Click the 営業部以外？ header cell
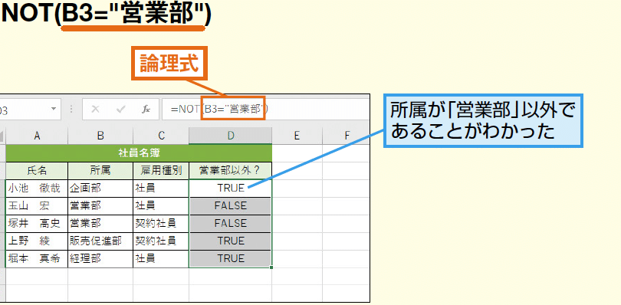The width and height of the screenshot is (621, 305). click(231, 171)
